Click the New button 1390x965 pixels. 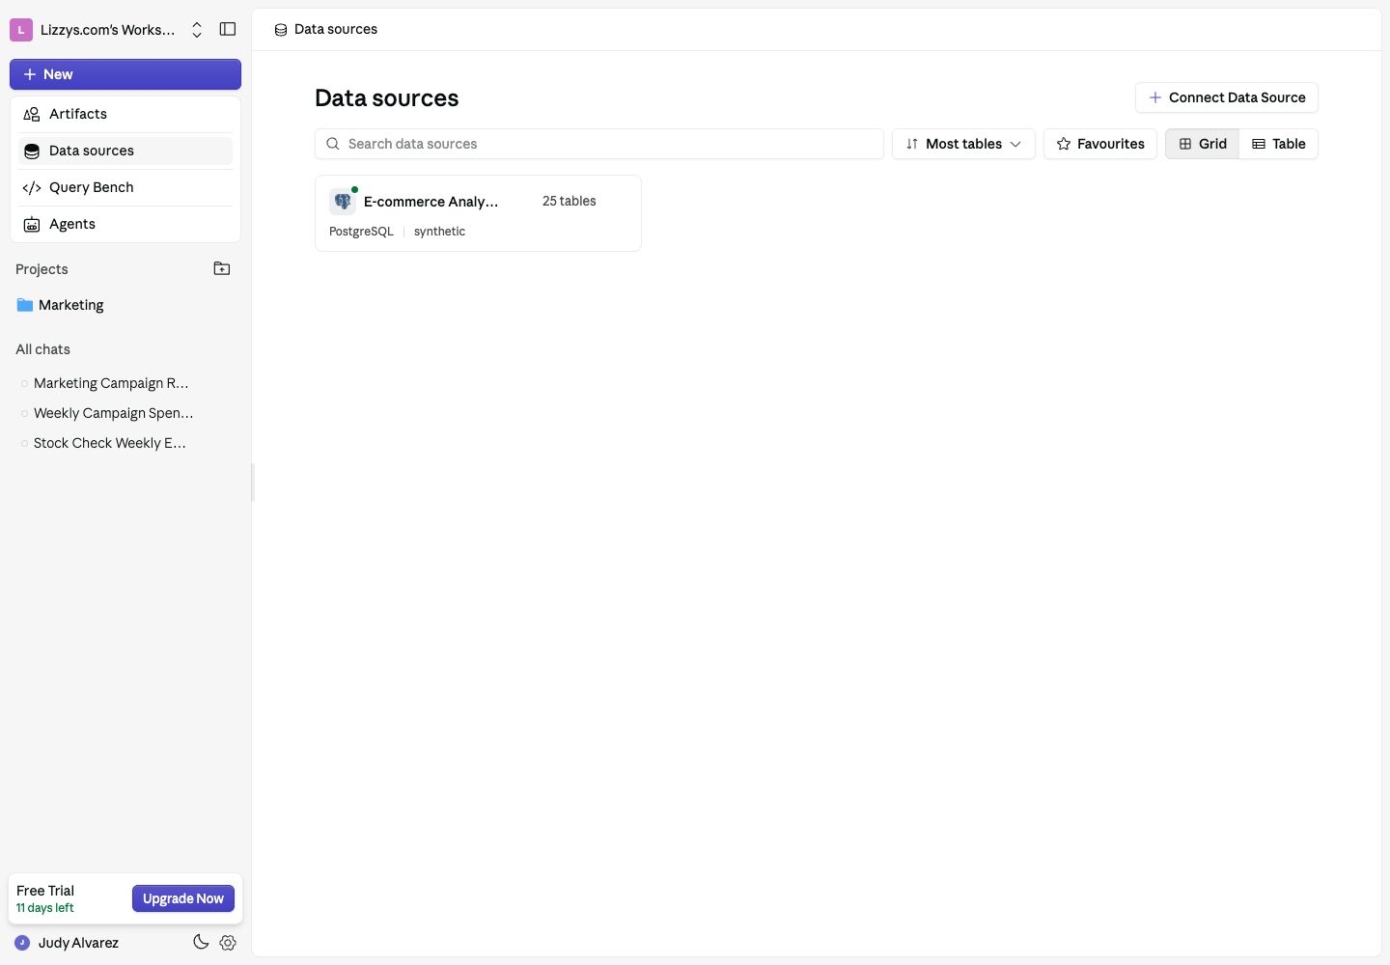[125, 74]
